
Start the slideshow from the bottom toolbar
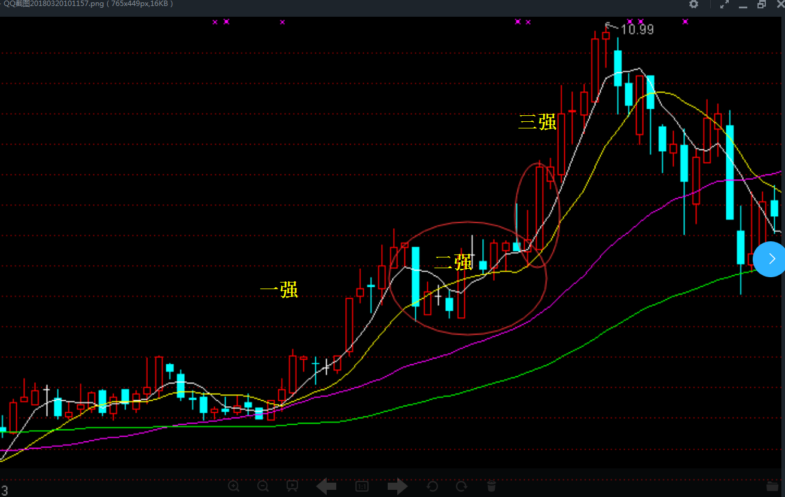pyautogui.click(x=292, y=486)
